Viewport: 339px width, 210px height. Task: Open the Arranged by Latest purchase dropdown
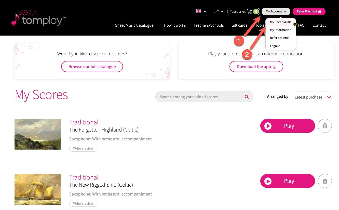coord(312,97)
